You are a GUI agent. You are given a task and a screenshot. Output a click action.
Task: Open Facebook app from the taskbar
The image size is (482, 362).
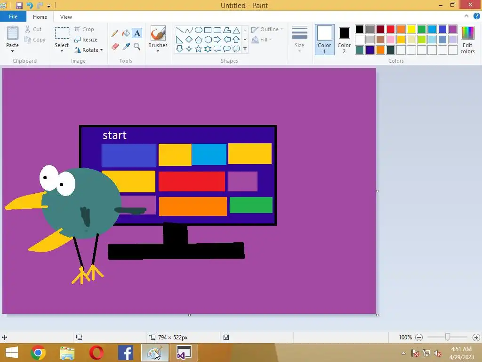click(x=125, y=353)
